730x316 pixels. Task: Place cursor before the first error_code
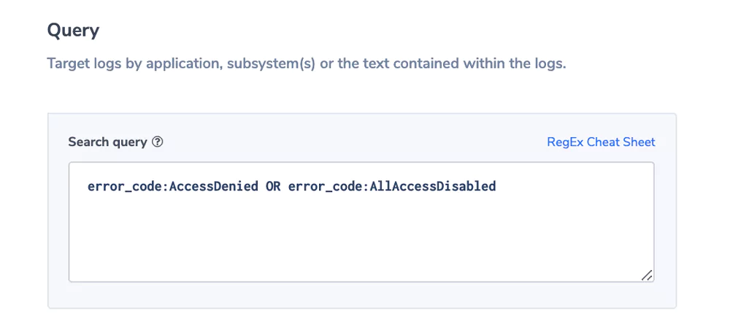click(x=88, y=187)
